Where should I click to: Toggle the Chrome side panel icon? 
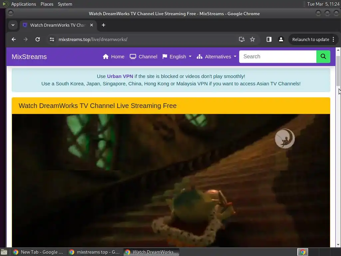point(269,39)
